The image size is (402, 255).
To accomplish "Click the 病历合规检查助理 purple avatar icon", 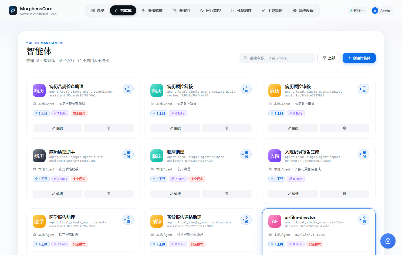I will pos(39,90).
